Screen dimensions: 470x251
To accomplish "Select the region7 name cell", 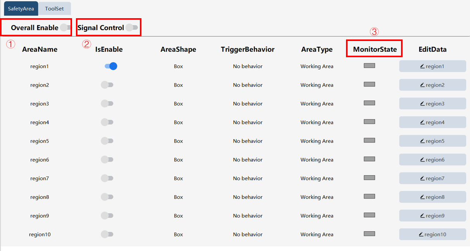I will pos(40,178).
